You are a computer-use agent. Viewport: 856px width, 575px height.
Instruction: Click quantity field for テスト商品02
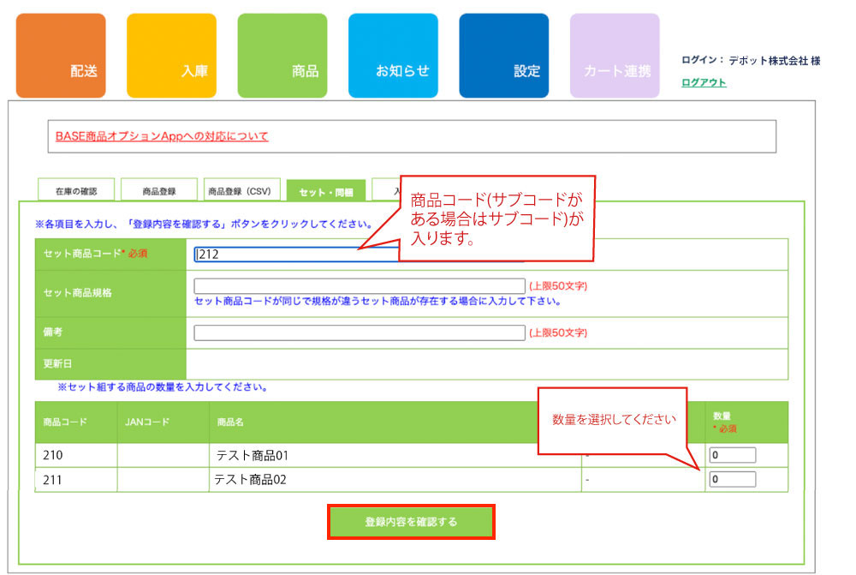coord(732,479)
